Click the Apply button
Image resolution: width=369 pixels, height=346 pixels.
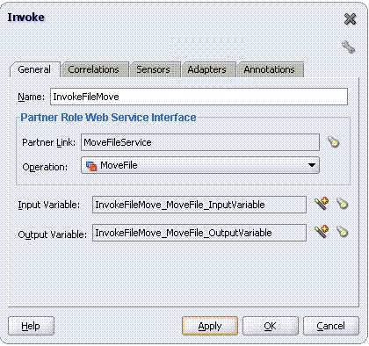click(210, 326)
